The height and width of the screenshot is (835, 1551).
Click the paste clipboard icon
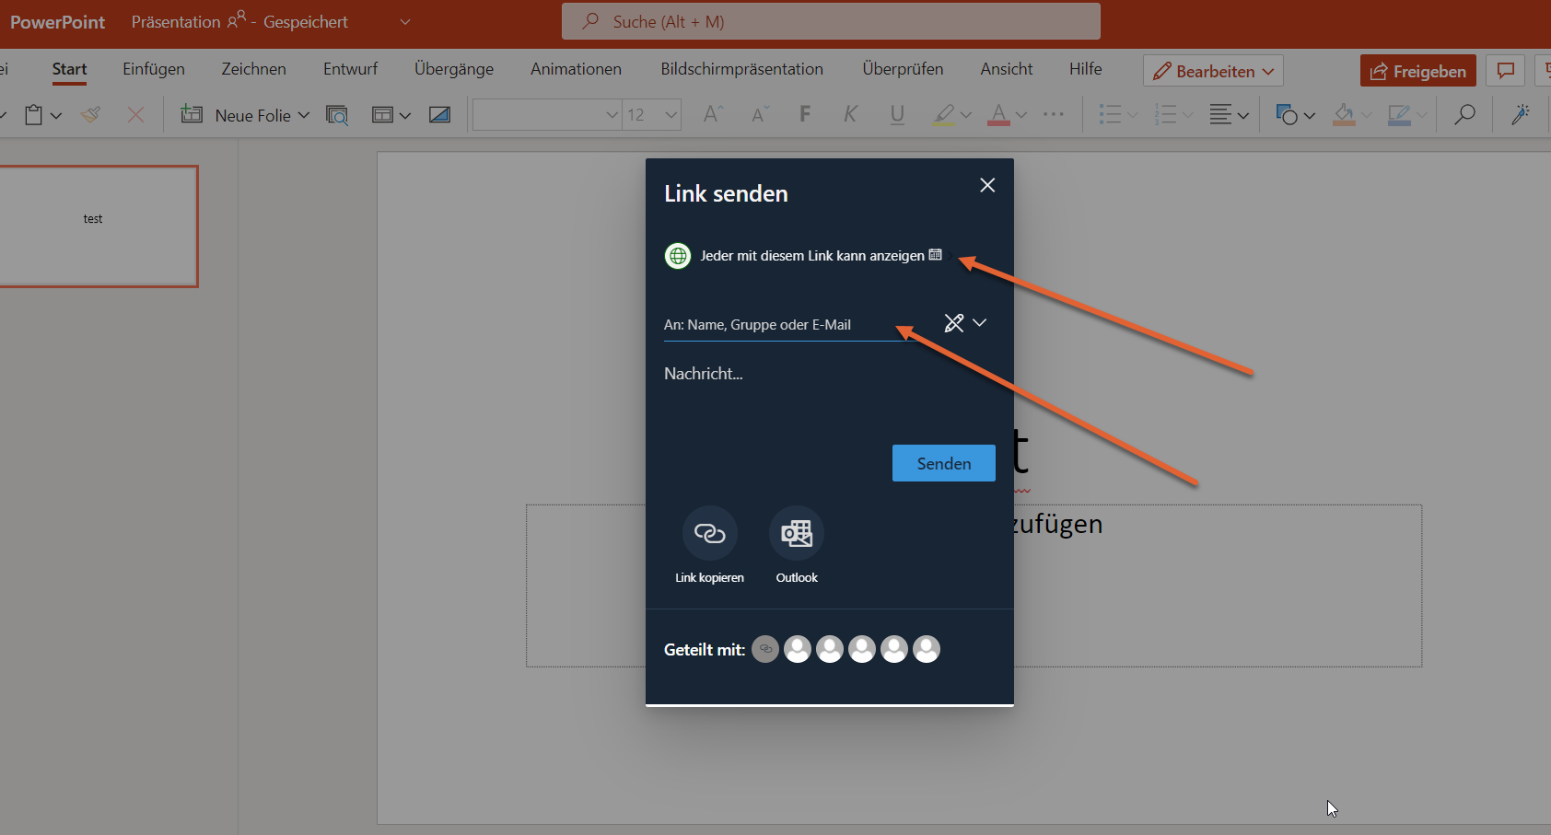[34, 115]
